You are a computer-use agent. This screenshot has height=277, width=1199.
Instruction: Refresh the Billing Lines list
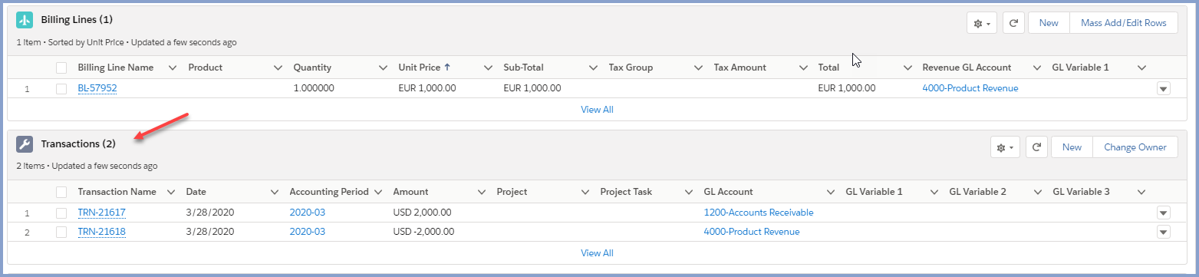pyautogui.click(x=1013, y=23)
